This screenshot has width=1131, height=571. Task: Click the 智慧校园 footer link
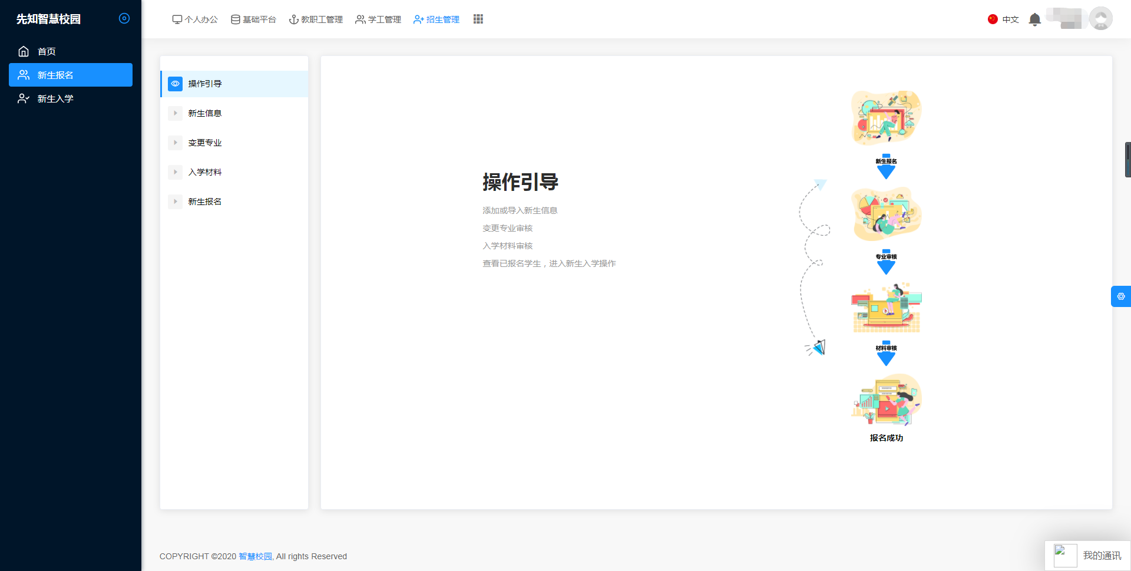point(255,556)
